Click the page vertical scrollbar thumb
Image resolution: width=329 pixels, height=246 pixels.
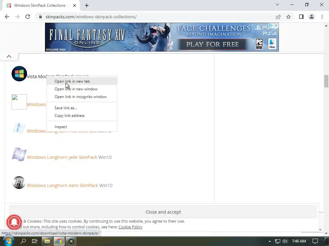click(x=326, y=81)
